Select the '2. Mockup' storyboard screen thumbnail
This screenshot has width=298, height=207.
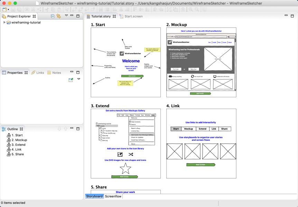coord(201,62)
